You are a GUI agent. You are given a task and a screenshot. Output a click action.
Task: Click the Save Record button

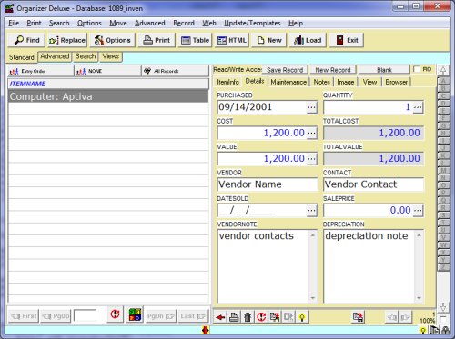pos(285,70)
